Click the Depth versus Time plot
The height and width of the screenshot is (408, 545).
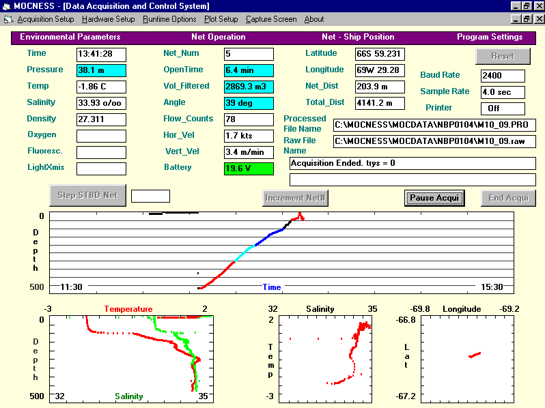[281, 253]
